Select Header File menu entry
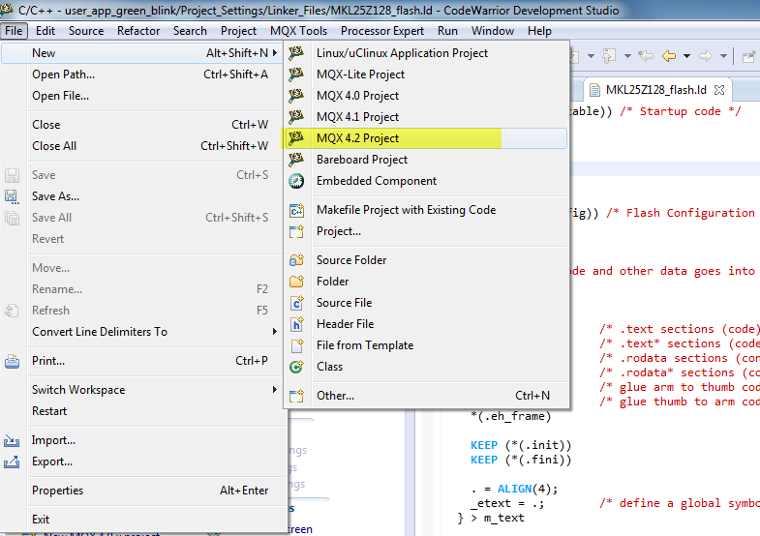760x536 pixels. (426, 324)
